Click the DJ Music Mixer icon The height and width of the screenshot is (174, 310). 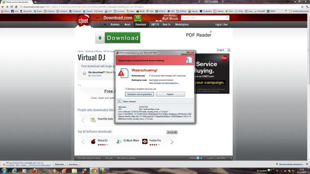[x=119, y=141]
